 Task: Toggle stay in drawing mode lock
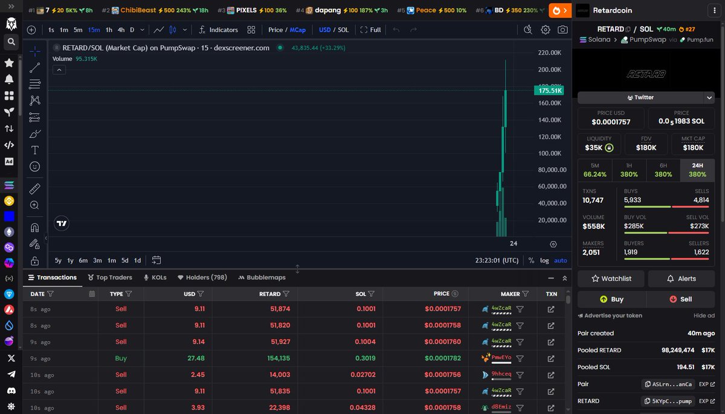(34, 244)
